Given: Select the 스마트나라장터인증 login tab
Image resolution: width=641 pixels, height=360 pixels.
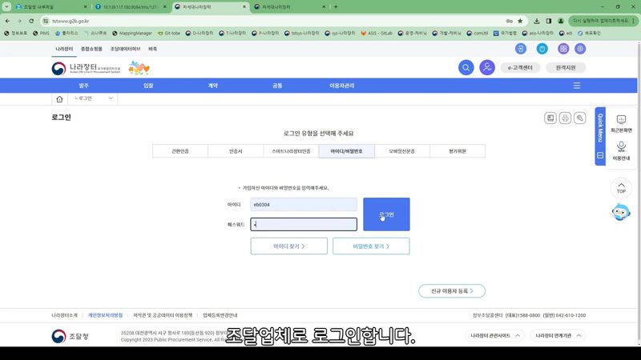Looking at the screenshot, I should tap(291, 151).
